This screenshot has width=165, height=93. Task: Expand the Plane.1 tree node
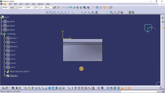[4, 42]
